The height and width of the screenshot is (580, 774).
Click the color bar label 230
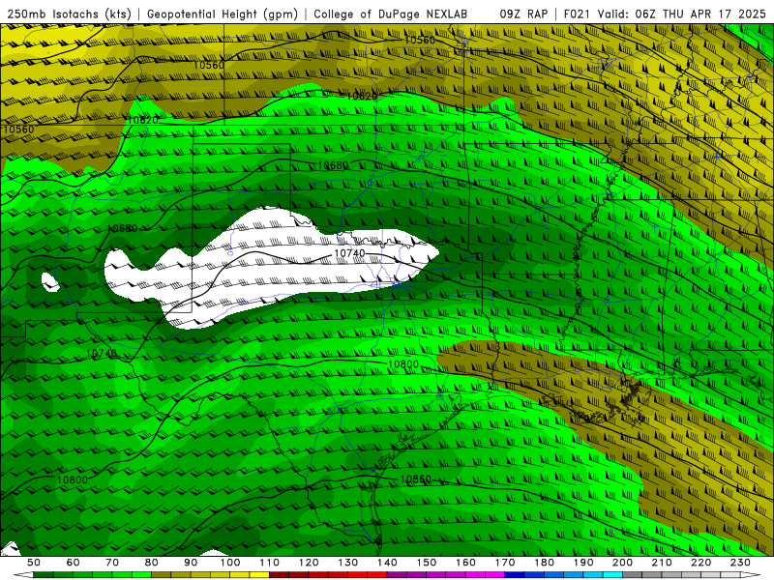(741, 563)
